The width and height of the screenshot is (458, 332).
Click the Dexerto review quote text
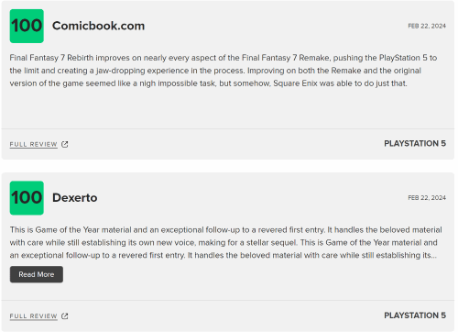225,242
